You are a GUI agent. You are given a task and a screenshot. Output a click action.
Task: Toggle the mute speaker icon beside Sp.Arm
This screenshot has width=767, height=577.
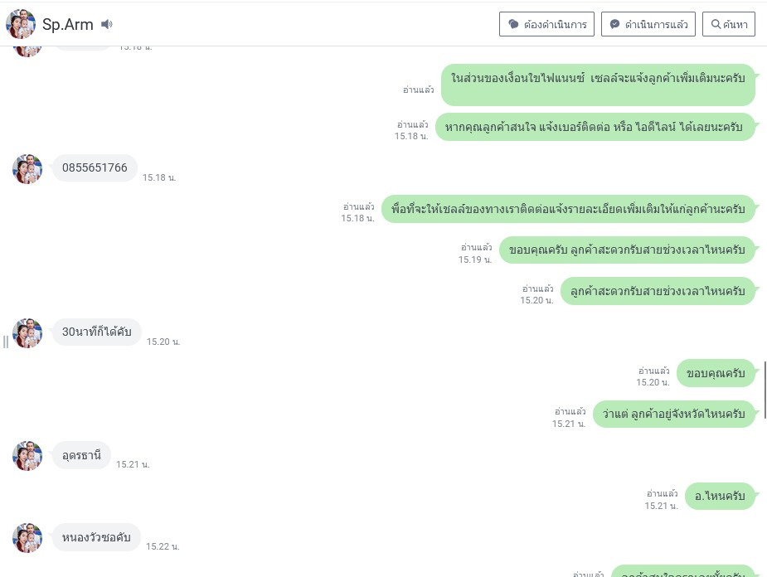pos(107,24)
